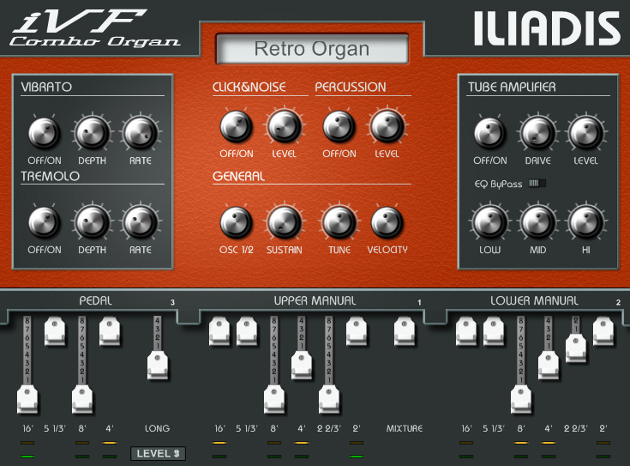630x466 pixels.
Task: Toggle the OSC 1/2 knob
Action: pos(237,222)
